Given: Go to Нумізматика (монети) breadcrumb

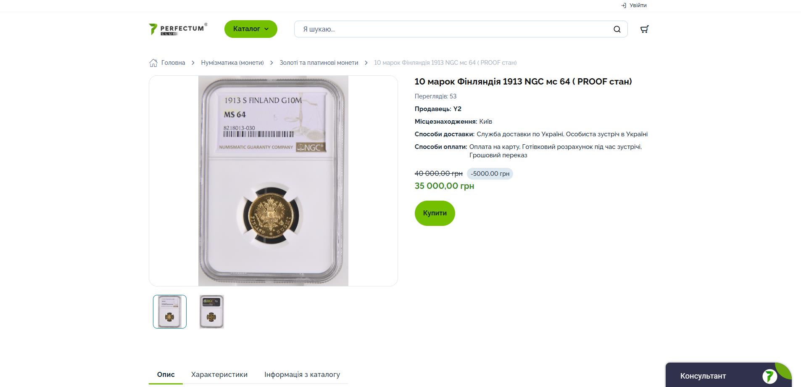Looking at the screenshot, I should (232, 63).
